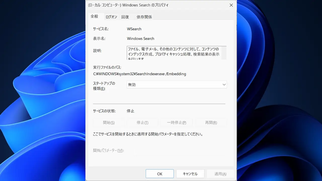Select the 依存関係 tab
The image size is (322, 181).
(144, 17)
